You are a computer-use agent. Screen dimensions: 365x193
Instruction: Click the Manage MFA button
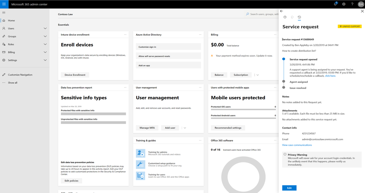147,128
